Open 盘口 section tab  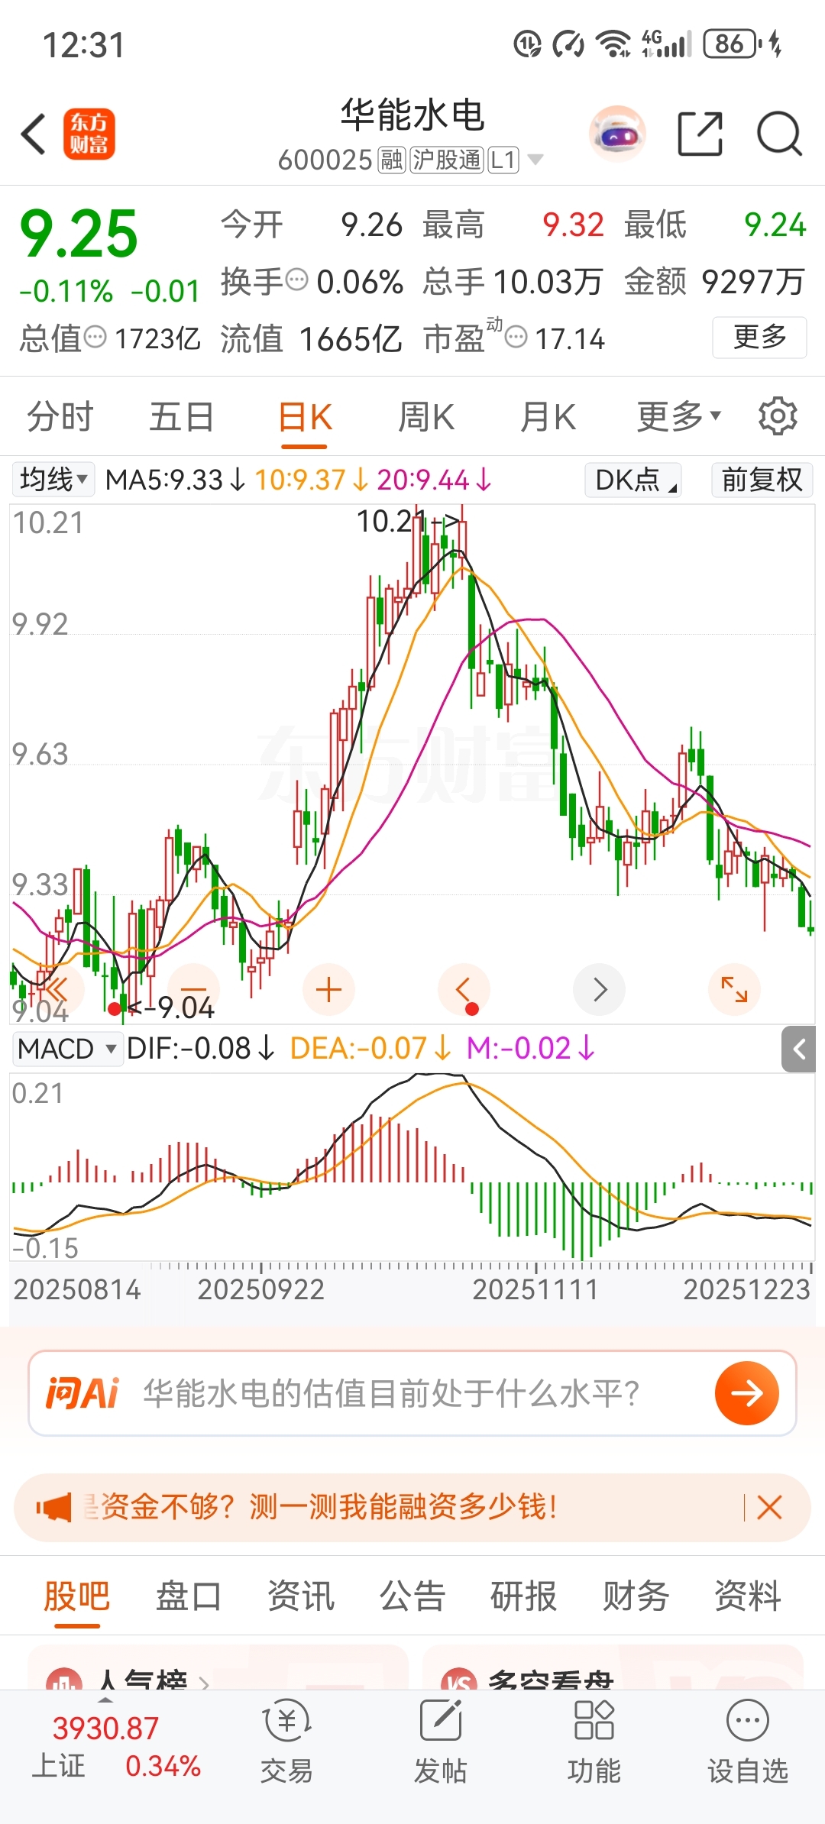189,1596
